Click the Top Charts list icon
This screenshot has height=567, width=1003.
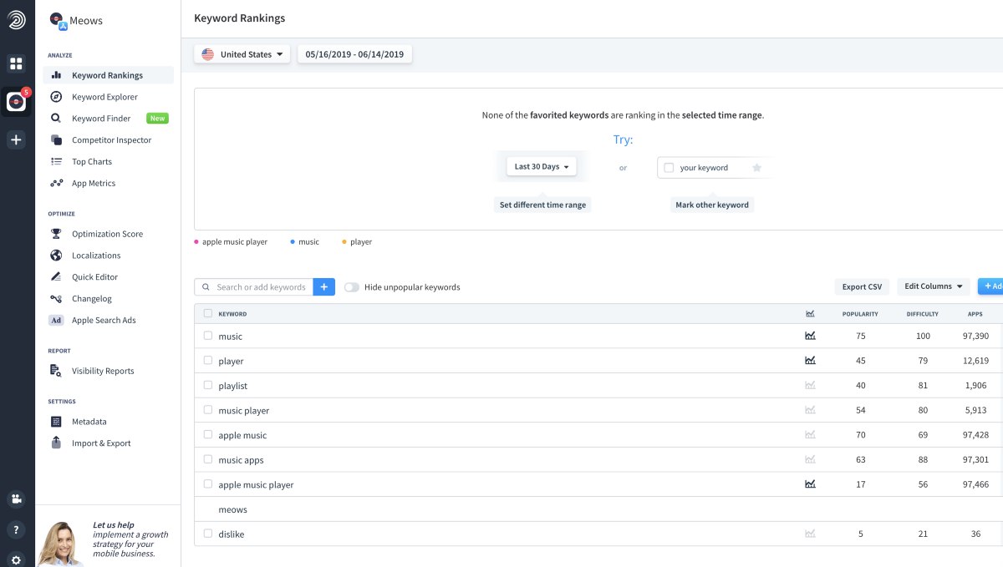click(56, 162)
